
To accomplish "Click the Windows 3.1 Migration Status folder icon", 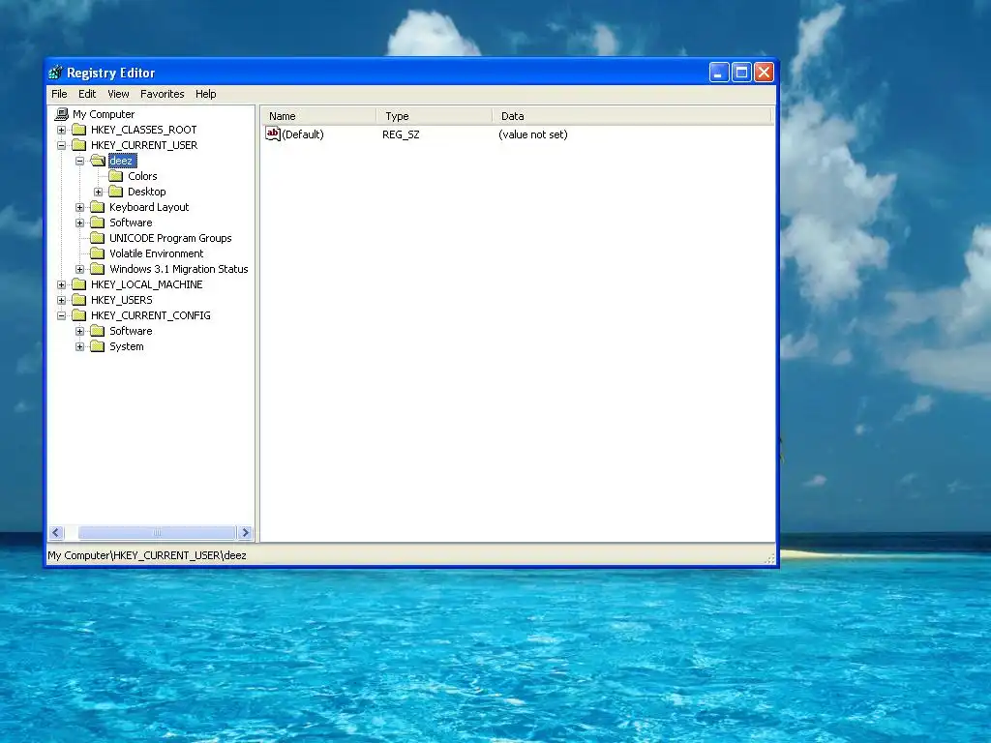I will click(98, 269).
